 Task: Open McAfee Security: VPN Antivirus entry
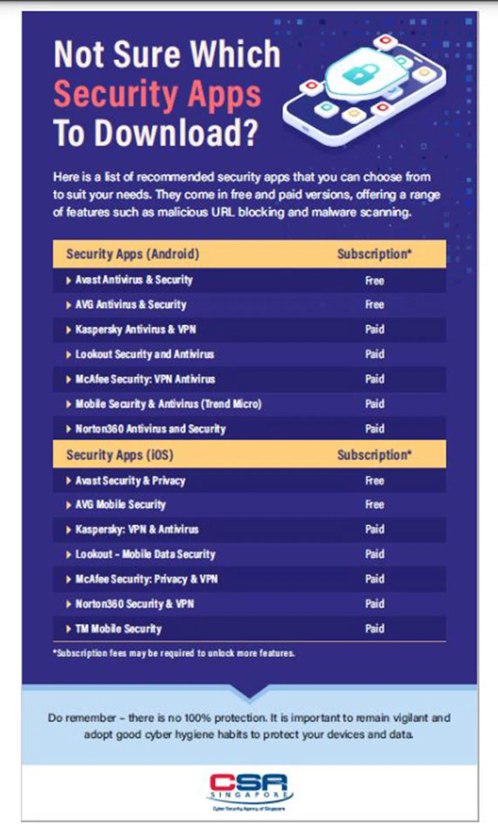[x=145, y=379]
